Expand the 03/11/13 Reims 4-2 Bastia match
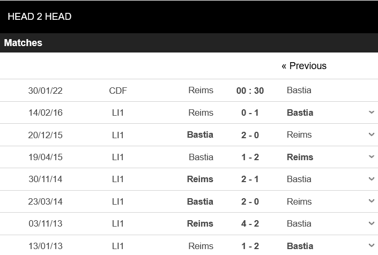The height and width of the screenshot is (255, 378). pos(371,223)
